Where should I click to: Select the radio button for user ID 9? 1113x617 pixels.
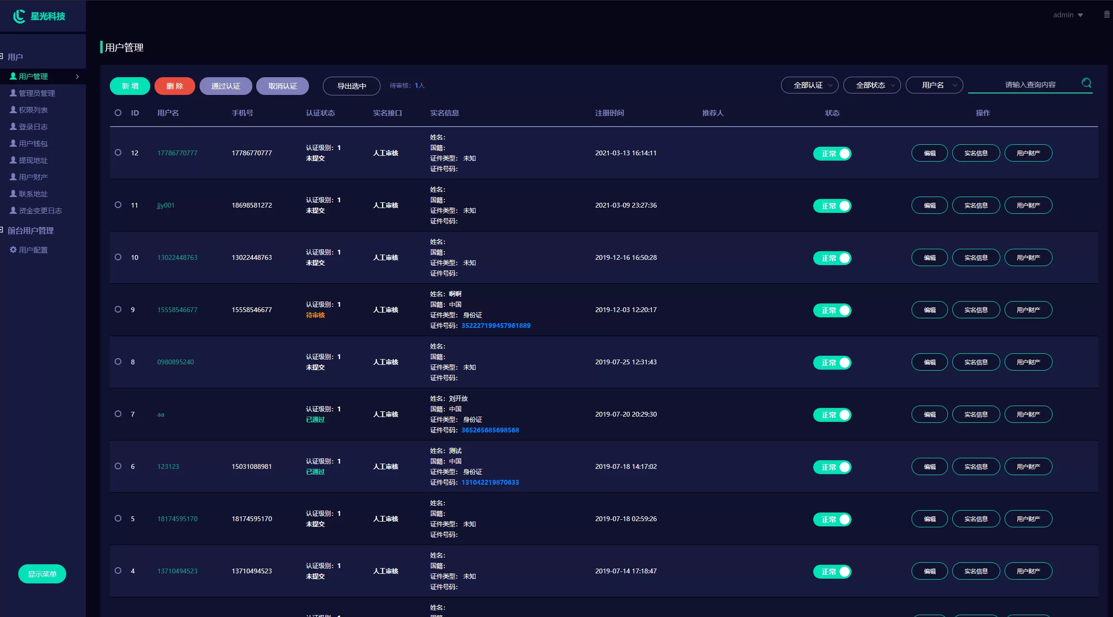pyautogui.click(x=118, y=309)
